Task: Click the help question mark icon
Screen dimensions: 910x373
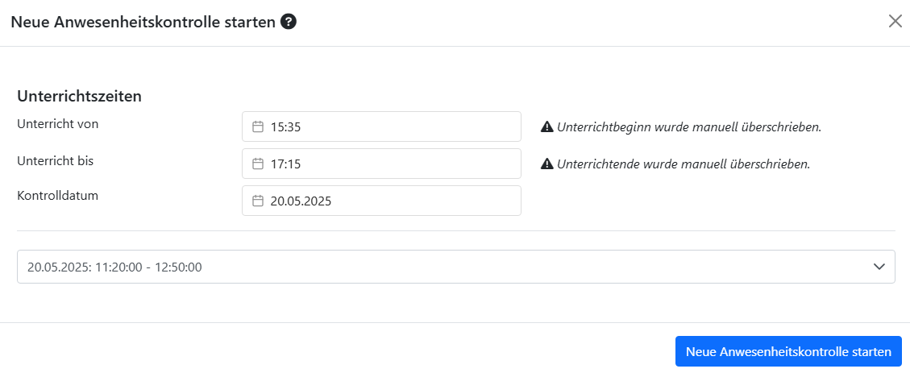Action: (x=289, y=22)
